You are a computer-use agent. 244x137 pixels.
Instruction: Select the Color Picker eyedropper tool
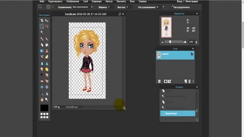pyautogui.click(x=42, y=94)
